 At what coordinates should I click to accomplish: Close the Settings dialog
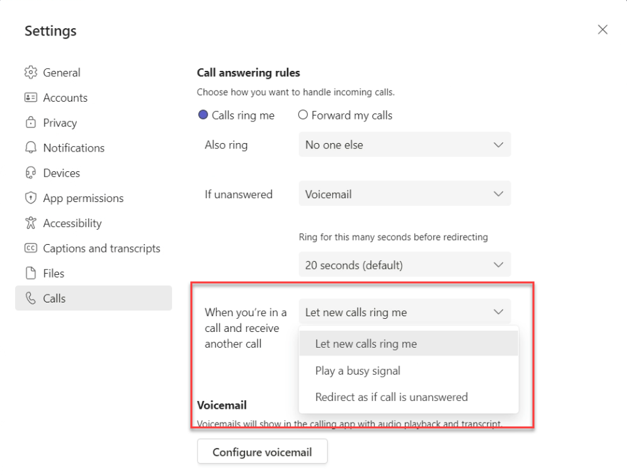click(603, 30)
